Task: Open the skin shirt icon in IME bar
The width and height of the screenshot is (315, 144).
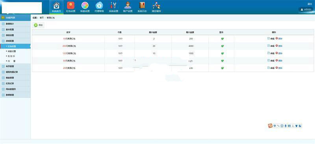Action: (x=296, y=126)
